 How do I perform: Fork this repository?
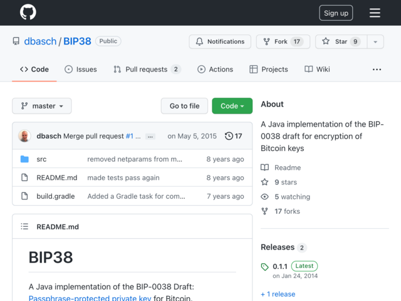click(x=283, y=41)
